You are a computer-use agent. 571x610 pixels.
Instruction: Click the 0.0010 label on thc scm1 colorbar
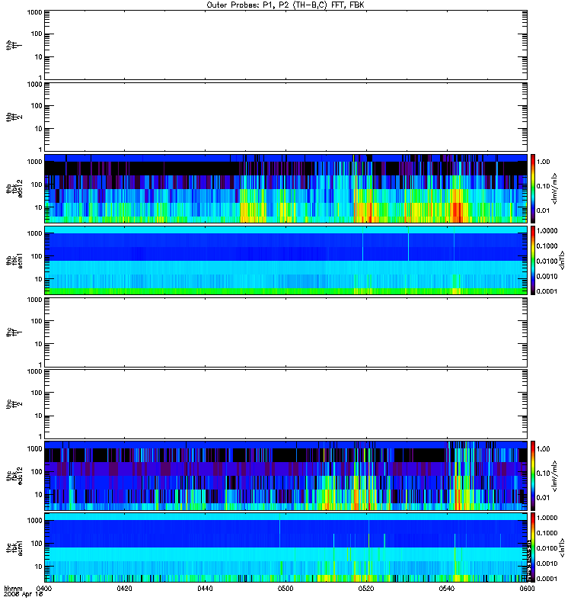point(547,563)
